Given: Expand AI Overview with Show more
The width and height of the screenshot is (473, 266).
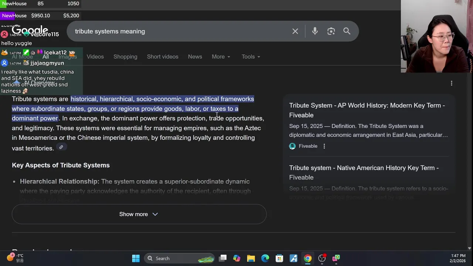Looking at the screenshot, I should (139, 214).
